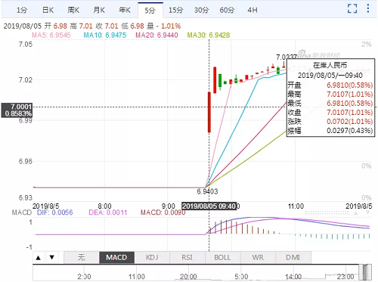Show the RSI indicator
Viewport: 378px width, 282px height.
187,258
